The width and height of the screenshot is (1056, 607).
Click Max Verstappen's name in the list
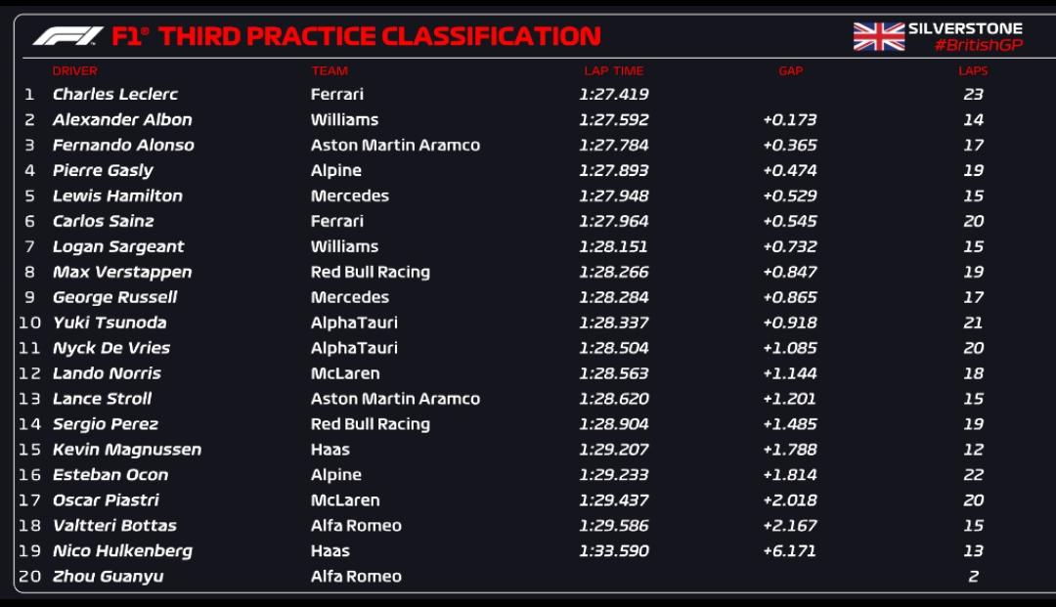click(122, 273)
